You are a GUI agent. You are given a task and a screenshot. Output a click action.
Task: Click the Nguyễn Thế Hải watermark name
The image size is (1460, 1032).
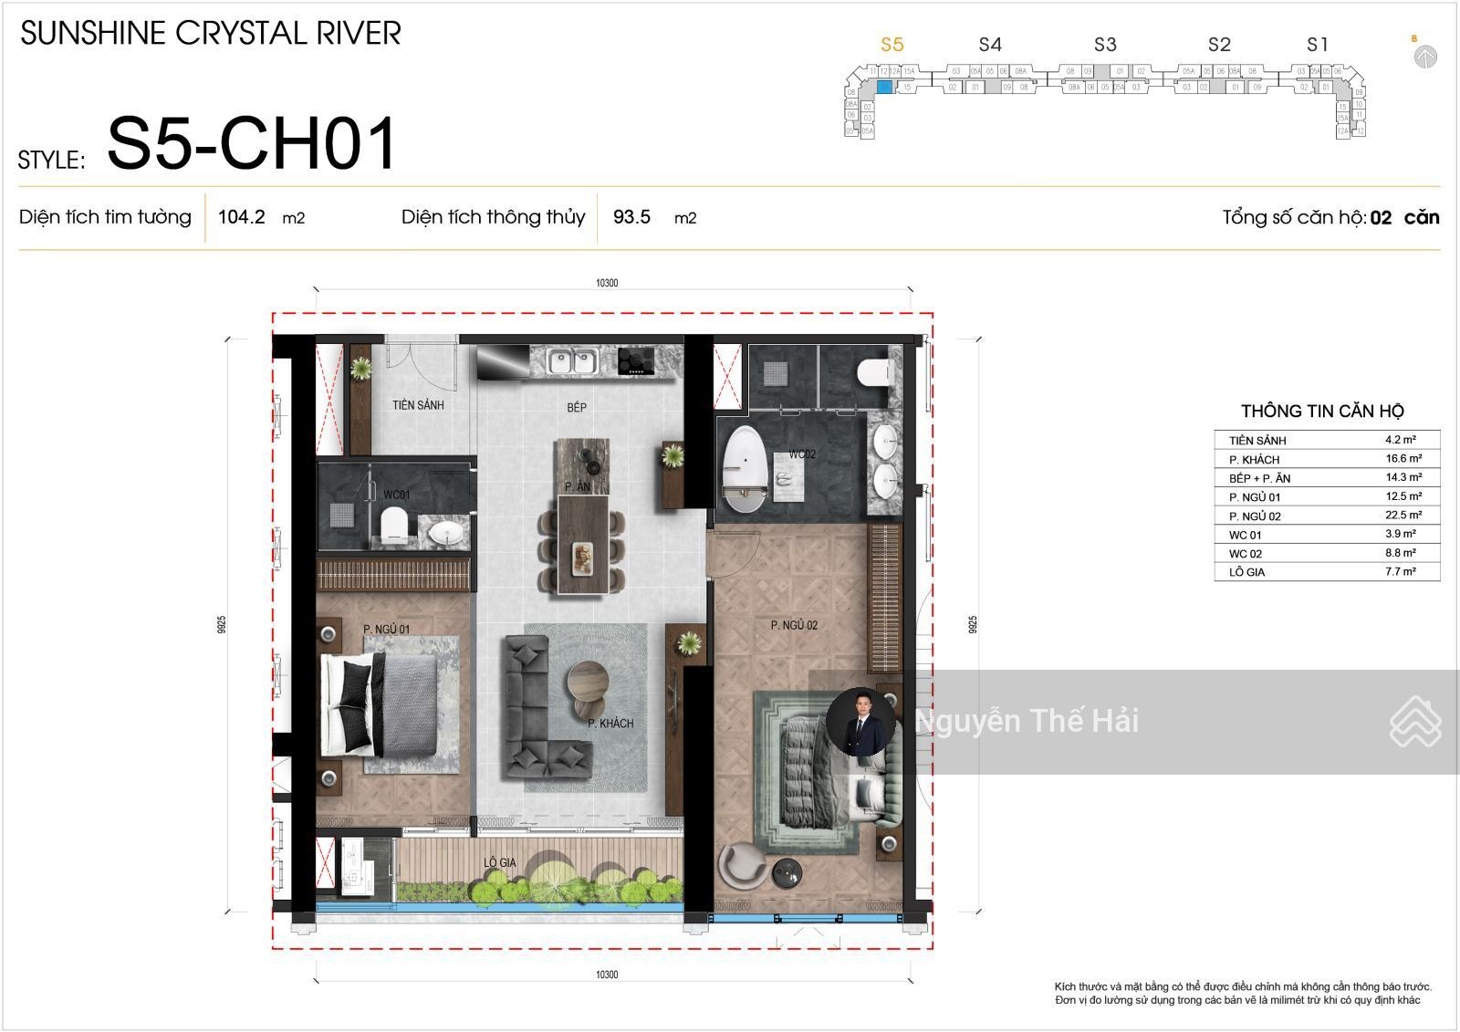1027,721
